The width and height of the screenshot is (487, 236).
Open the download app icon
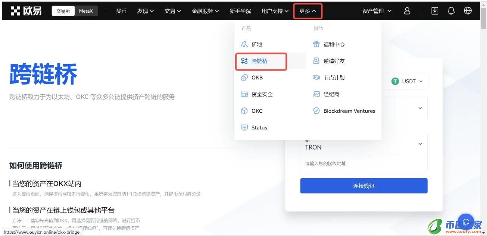435,11
